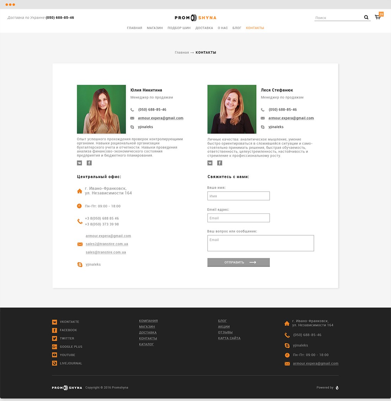Viewport: 391px width, 401px height.
Task: Click sales2@transtire.com.ua link
Action: tap(107, 244)
